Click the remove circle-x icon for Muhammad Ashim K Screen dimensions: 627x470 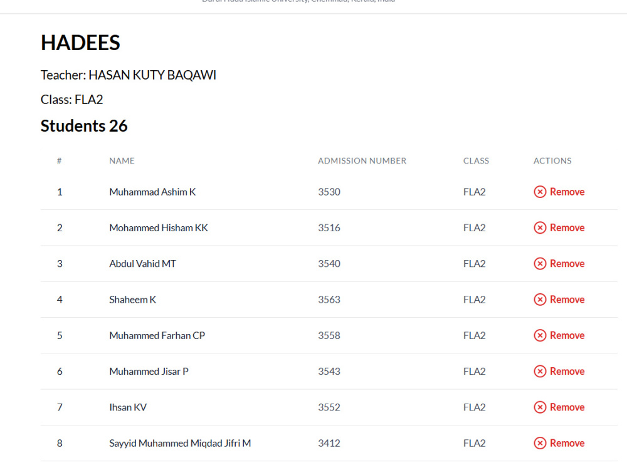pyautogui.click(x=540, y=192)
